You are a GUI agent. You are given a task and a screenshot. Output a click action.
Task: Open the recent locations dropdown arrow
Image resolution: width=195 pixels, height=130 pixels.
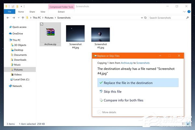tap(19, 18)
